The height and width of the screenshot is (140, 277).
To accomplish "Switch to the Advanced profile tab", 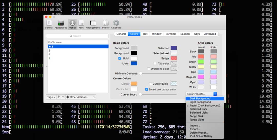I will tap(210, 34).
